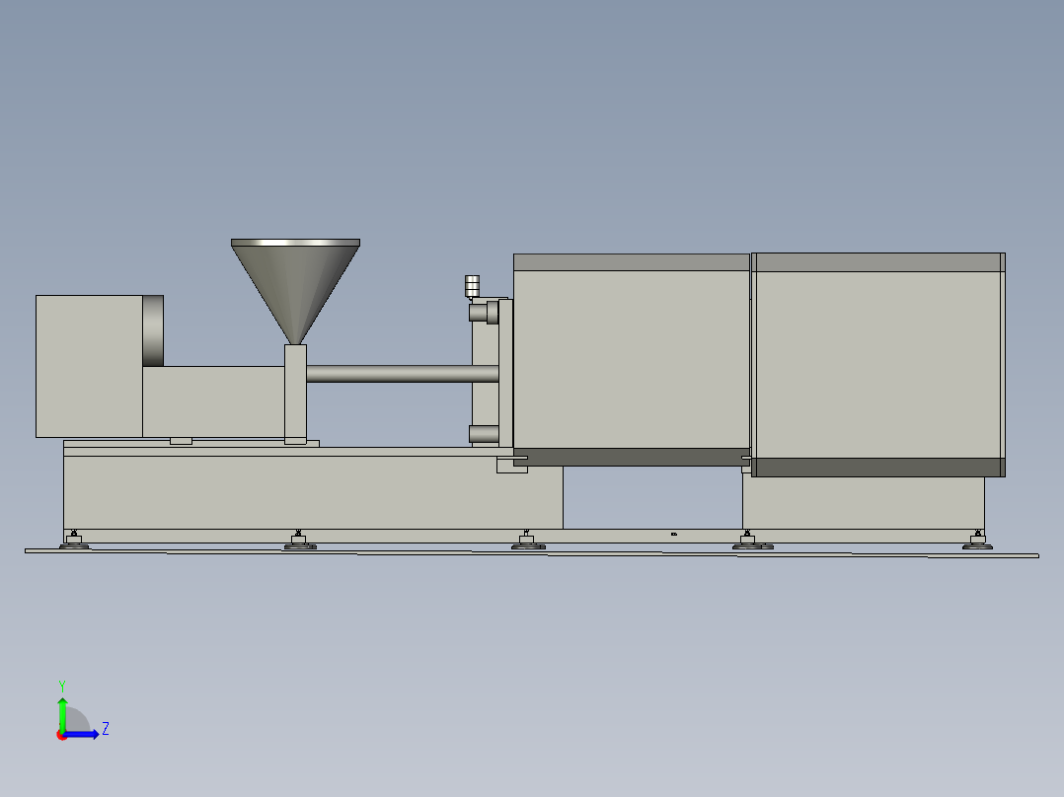Viewport: 1064px width, 797px height.
Task: Select the far-right enclosure cover box
Action: coord(878,365)
